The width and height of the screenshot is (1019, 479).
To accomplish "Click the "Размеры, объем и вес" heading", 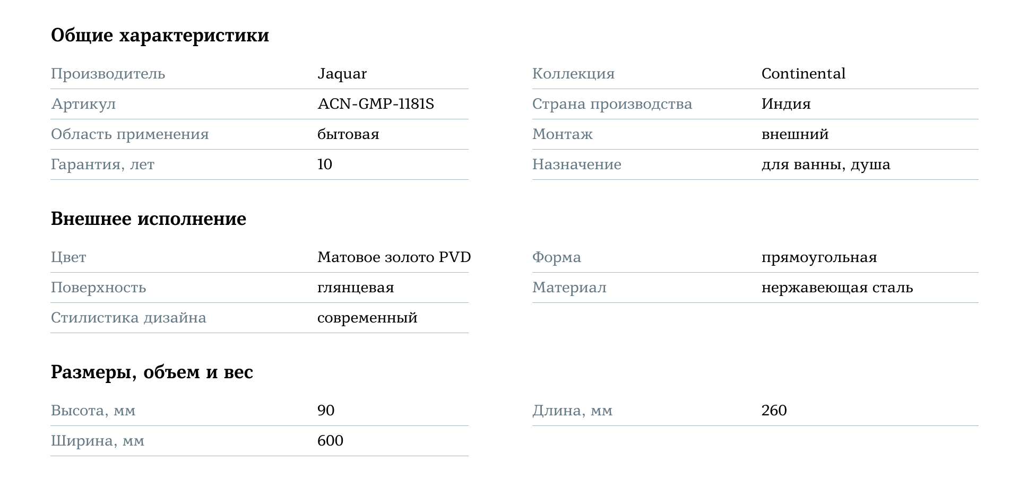I will pyautogui.click(x=152, y=372).
